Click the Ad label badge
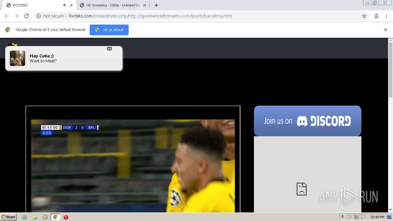 click(x=109, y=48)
